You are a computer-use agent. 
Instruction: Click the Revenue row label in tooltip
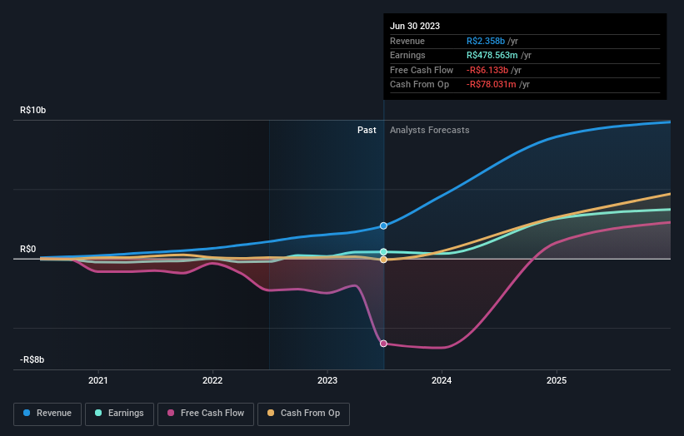coord(407,41)
